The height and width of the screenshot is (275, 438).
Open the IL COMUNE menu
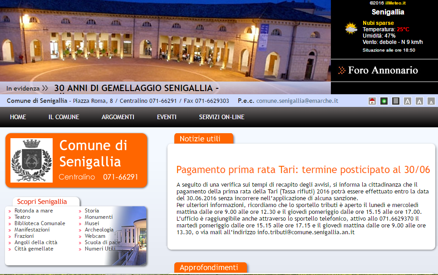[x=64, y=117]
